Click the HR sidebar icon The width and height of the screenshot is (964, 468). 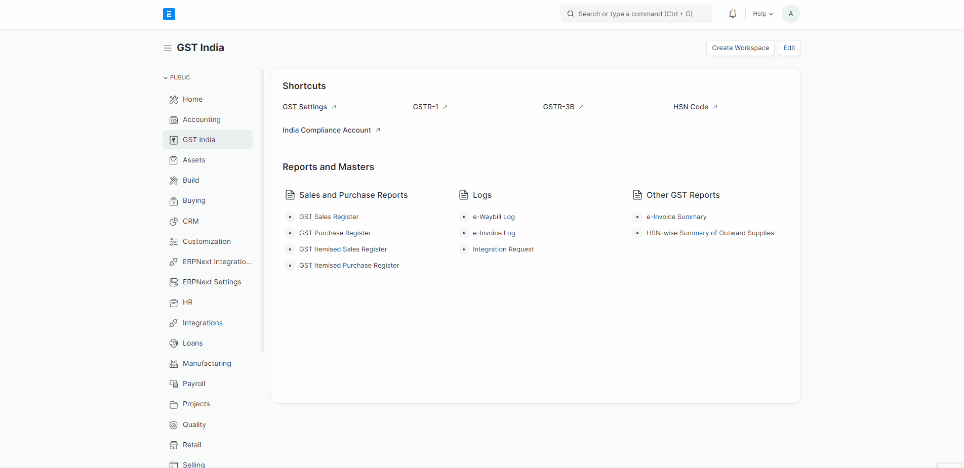pyautogui.click(x=174, y=303)
